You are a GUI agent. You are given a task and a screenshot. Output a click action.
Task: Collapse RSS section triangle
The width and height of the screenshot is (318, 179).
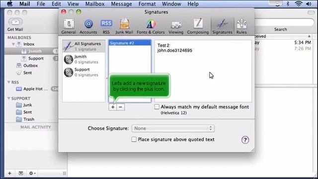click(9, 82)
